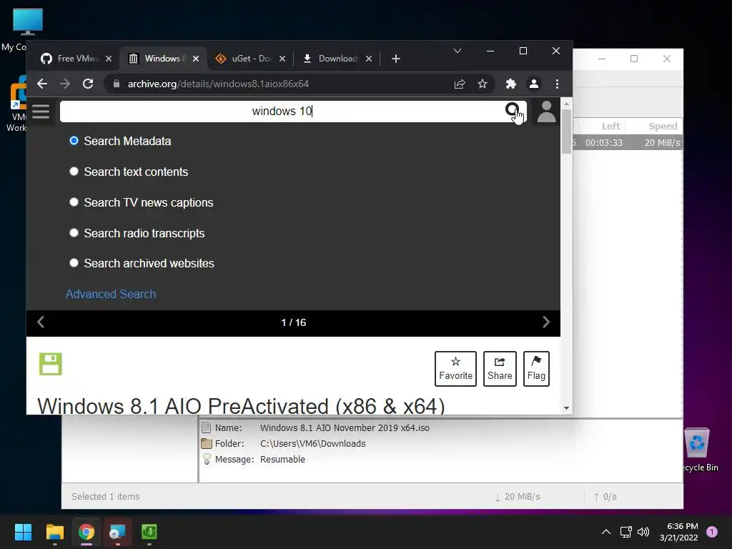Click the Share button on item page
Viewport: 732px width, 549px height.
(x=500, y=369)
